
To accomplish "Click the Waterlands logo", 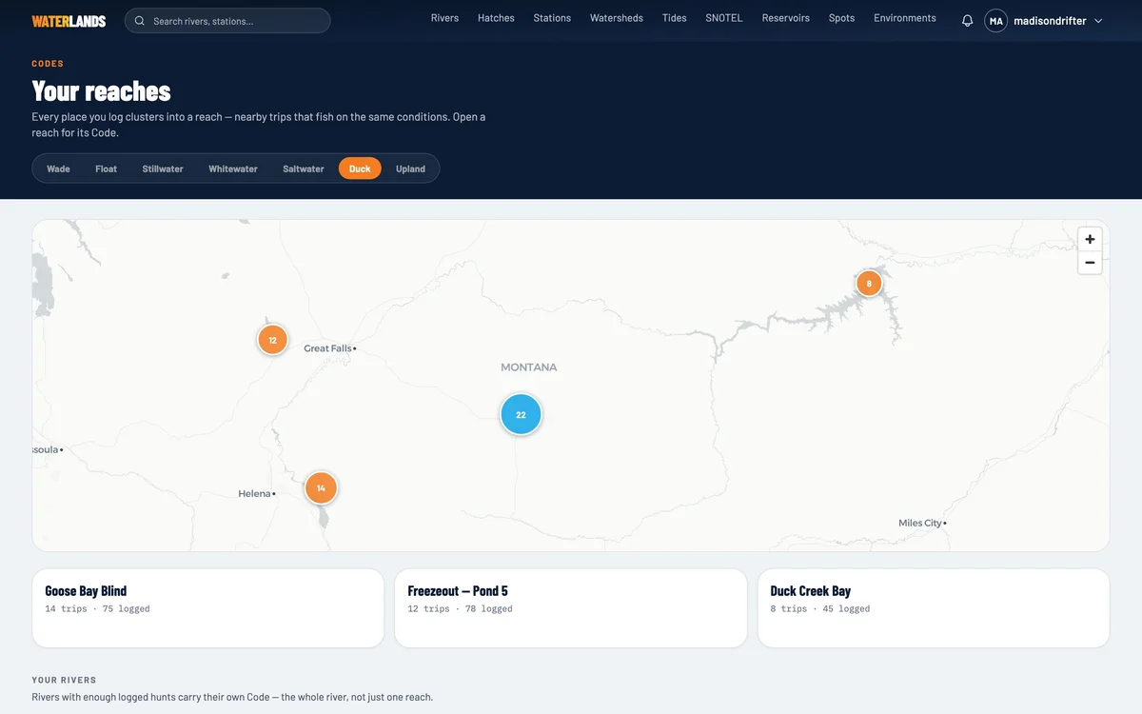I will (x=69, y=21).
